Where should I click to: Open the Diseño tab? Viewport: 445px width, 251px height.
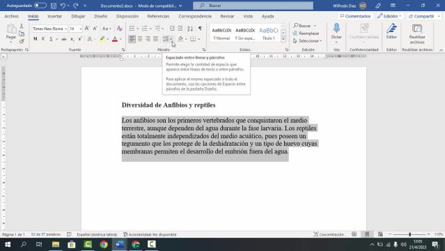pyautogui.click(x=101, y=16)
